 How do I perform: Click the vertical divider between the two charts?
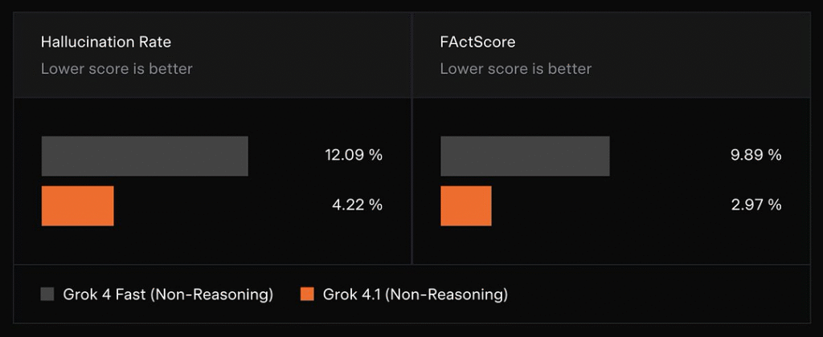click(x=411, y=181)
